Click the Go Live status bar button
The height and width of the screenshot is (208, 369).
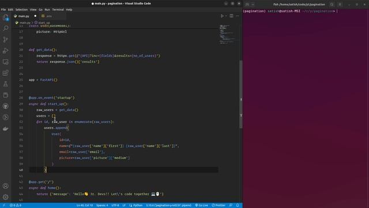click(x=201, y=206)
